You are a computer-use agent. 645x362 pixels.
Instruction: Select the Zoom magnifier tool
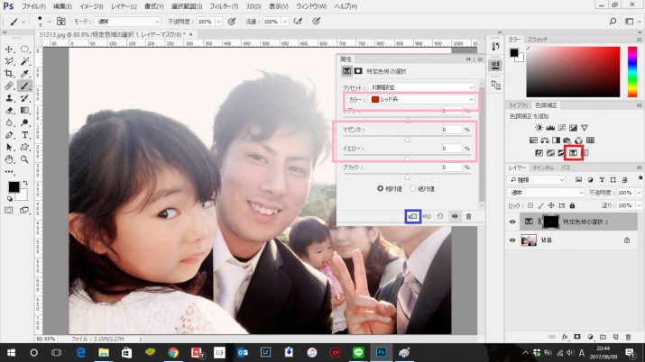(x=25, y=158)
